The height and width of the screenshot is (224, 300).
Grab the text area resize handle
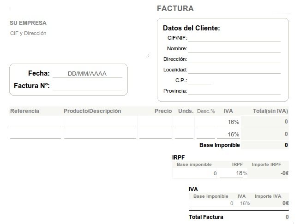(147, 56)
